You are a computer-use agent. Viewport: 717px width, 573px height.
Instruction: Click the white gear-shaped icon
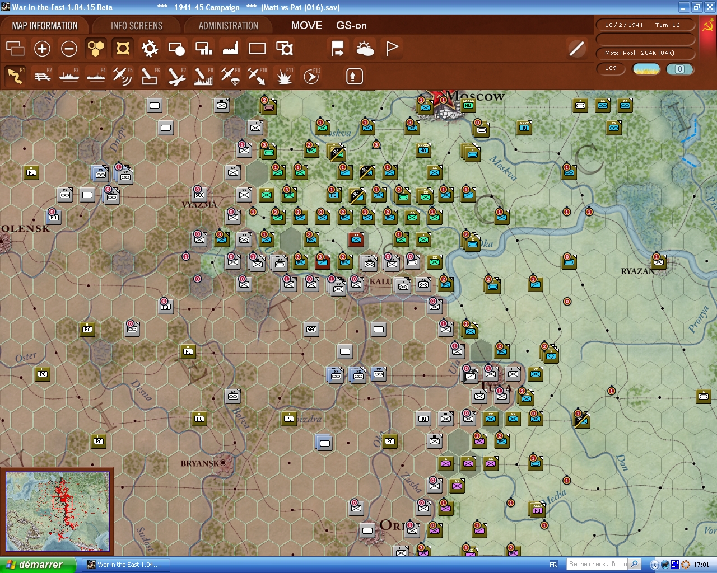pos(150,49)
